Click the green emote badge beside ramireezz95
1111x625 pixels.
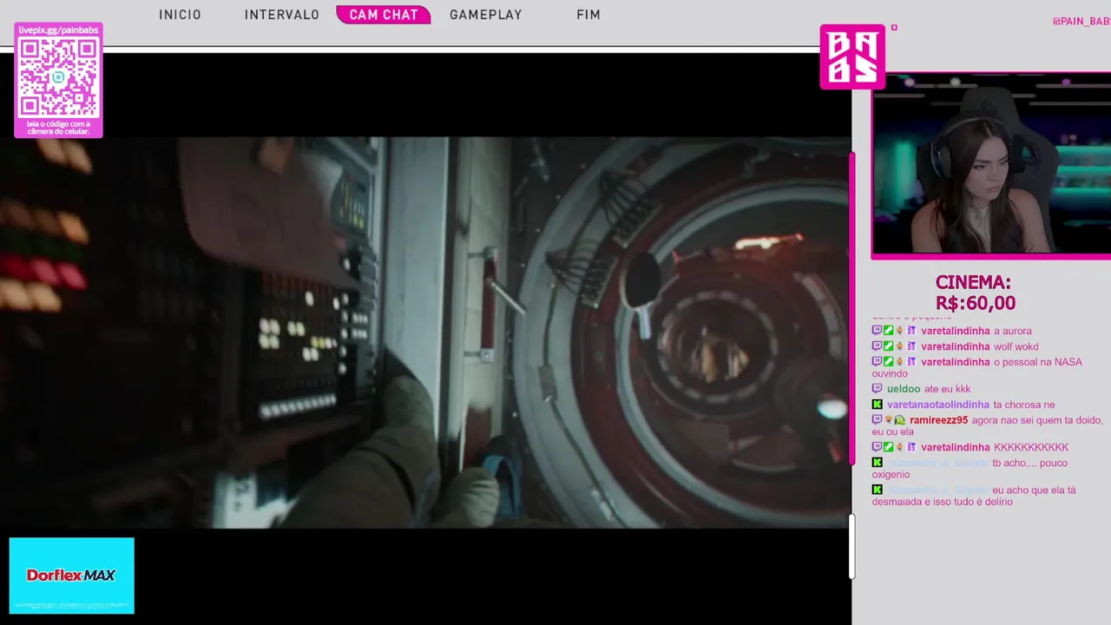(x=900, y=420)
